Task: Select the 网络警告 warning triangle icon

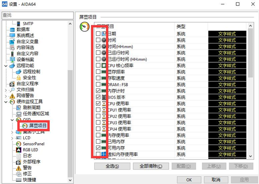Action: click(12, 96)
